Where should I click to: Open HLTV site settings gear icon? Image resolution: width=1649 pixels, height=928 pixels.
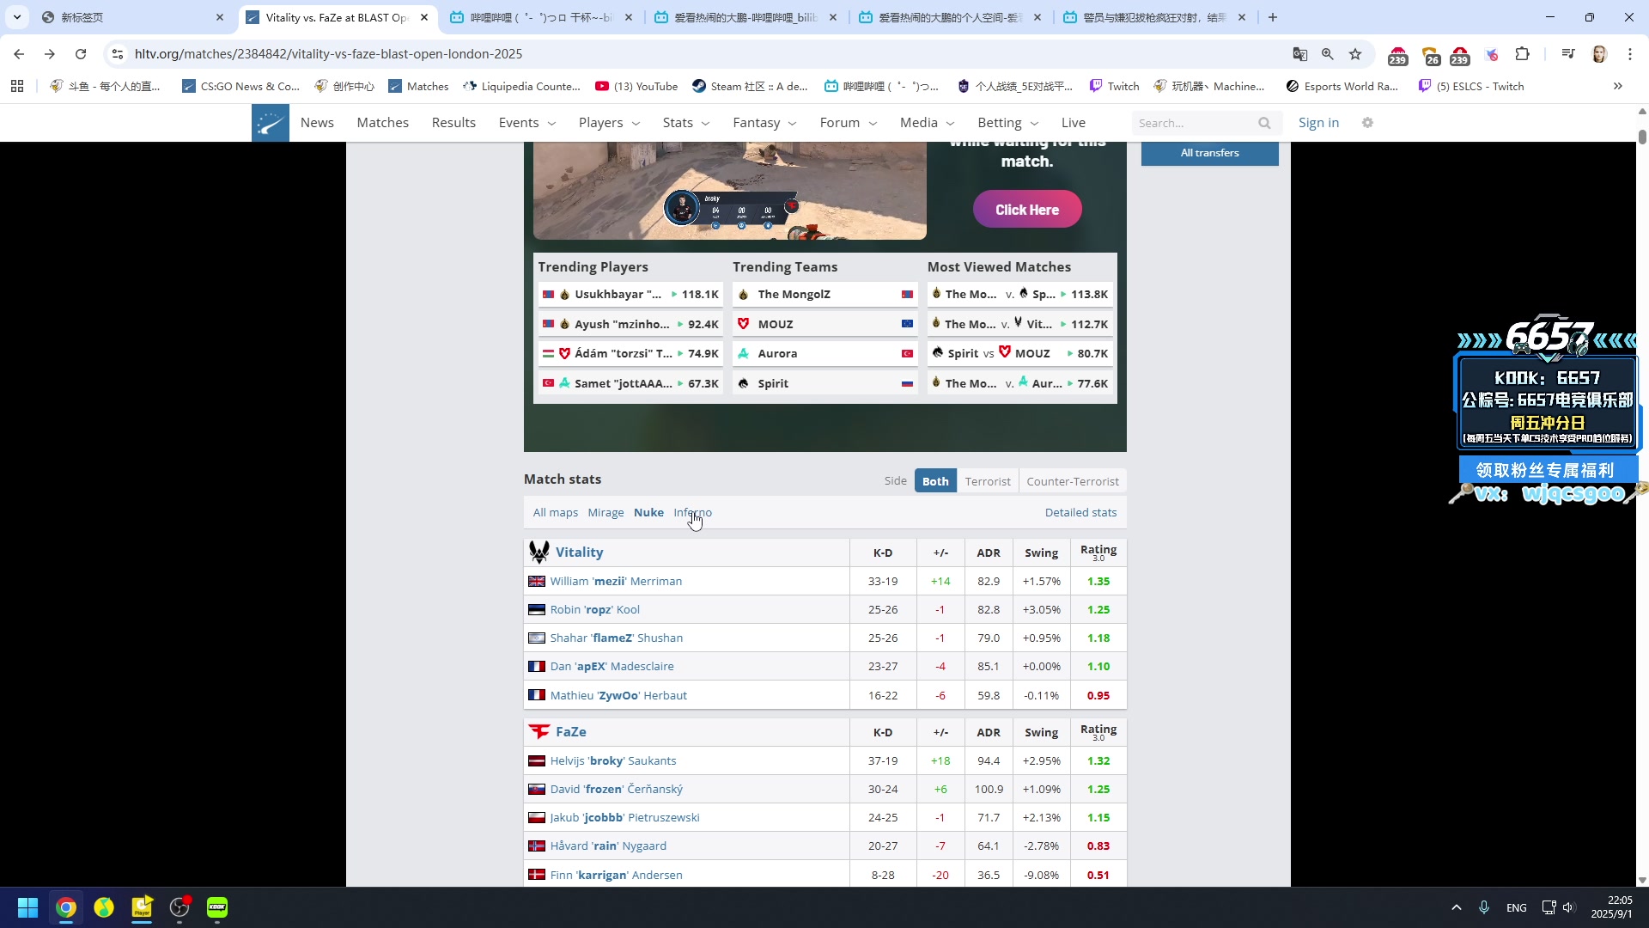click(x=1367, y=123)
